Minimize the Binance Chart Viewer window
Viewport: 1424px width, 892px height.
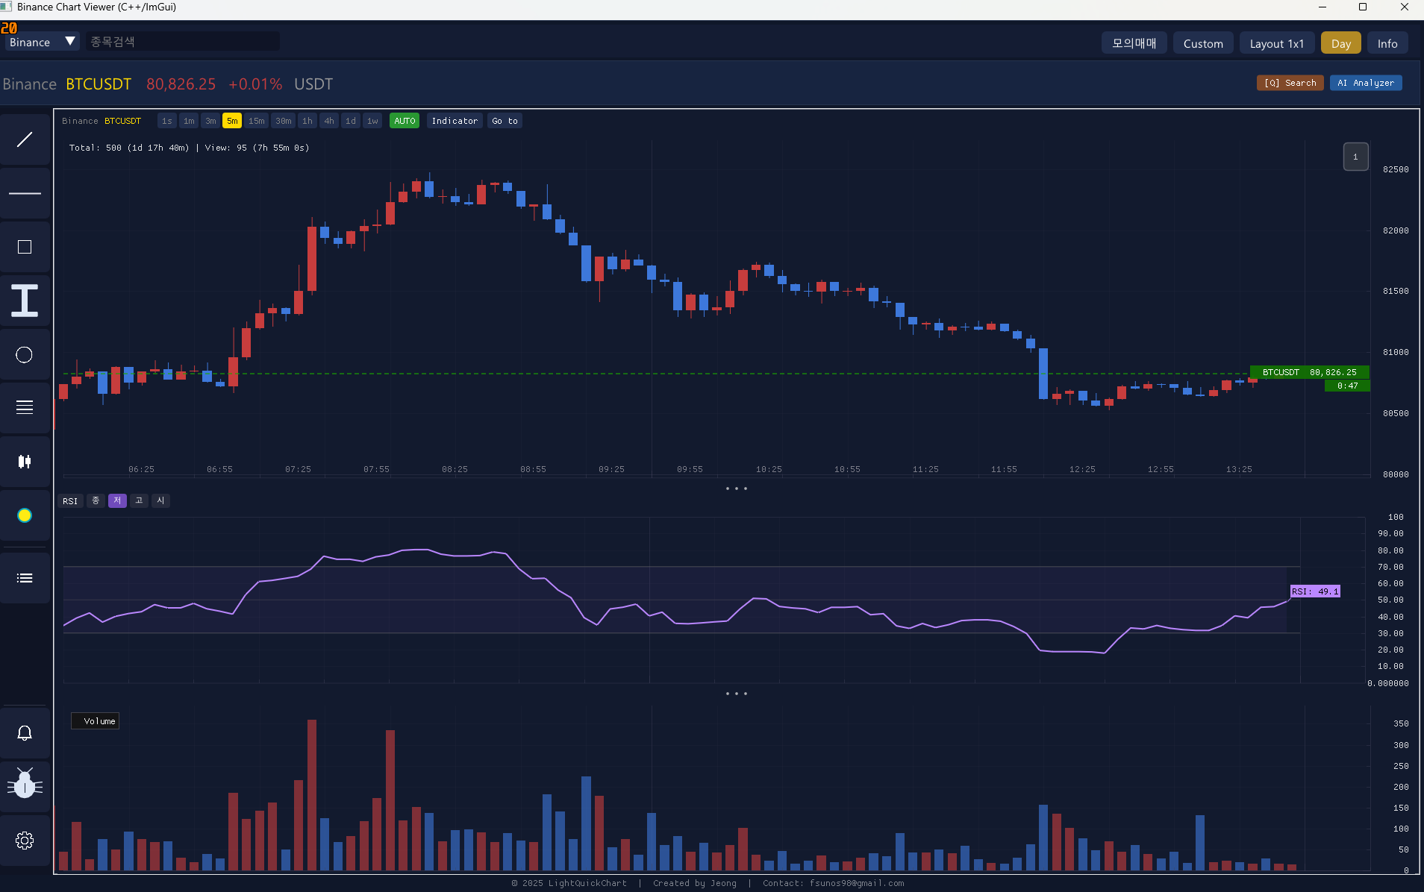click(x=1322, y=7)
